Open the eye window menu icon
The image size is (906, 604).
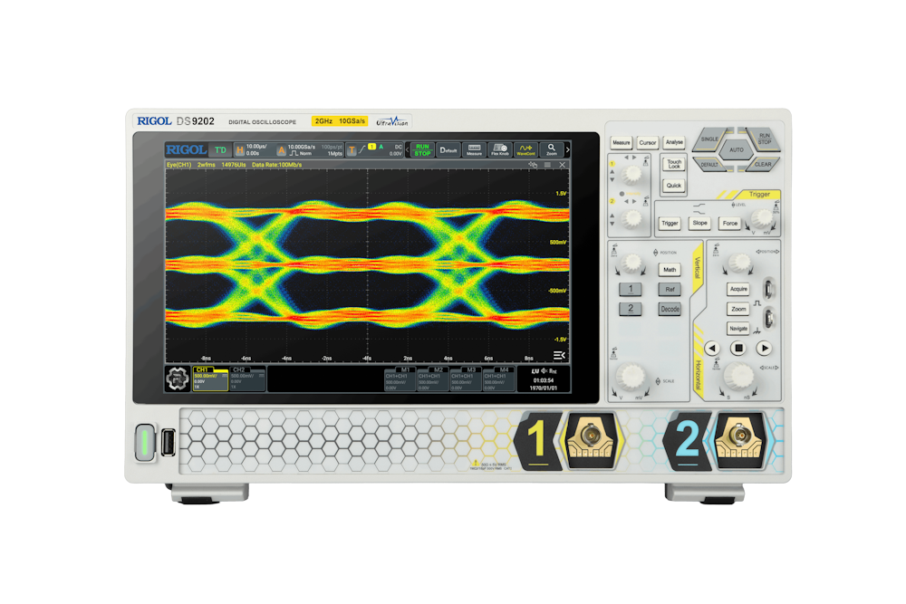pos(548,165)
